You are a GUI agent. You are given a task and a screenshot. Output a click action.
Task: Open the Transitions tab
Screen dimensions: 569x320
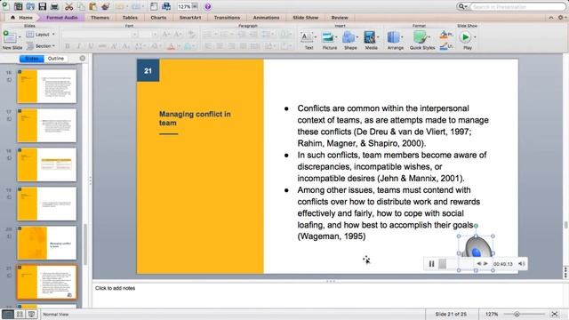(x=227, y=18)
